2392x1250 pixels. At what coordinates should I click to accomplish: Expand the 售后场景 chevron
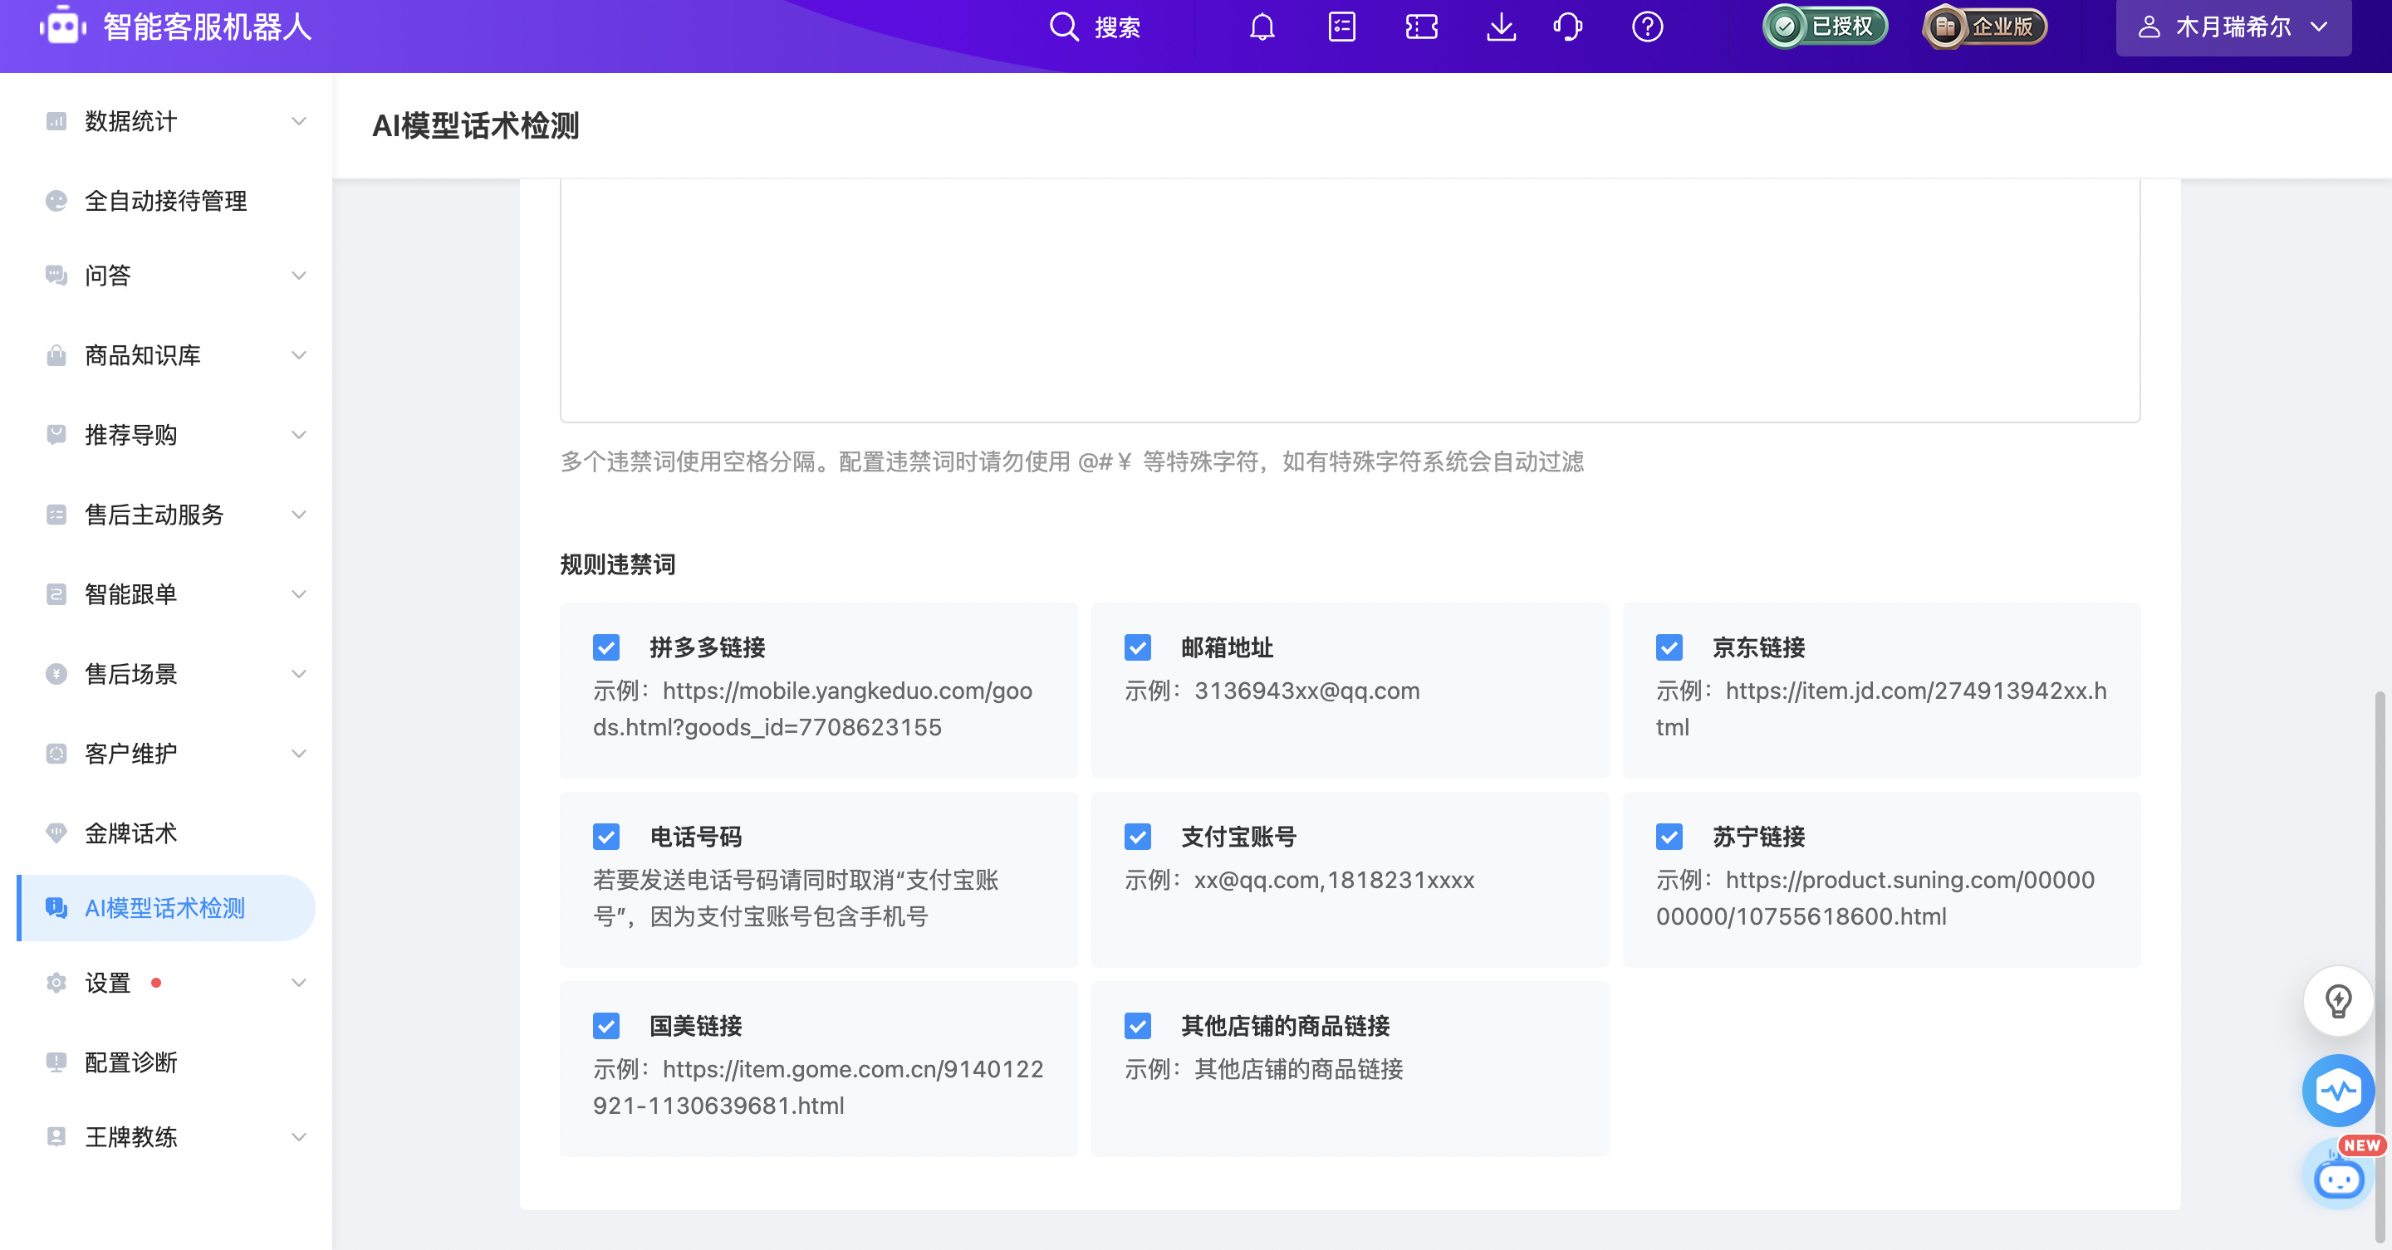click(x=299, y=674)
